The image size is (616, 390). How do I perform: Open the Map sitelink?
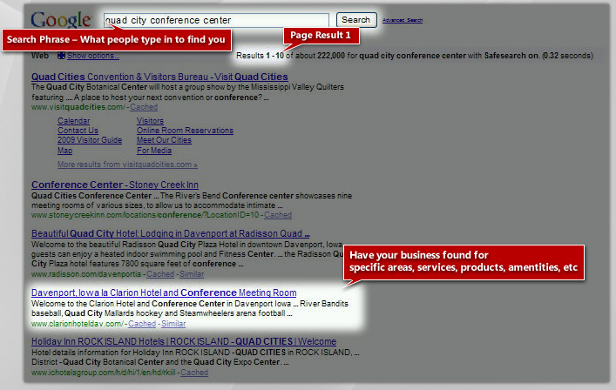click(64, 151)
